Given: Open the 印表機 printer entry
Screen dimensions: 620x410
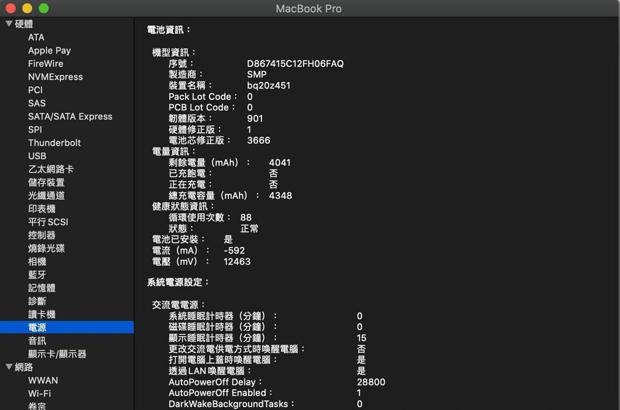Looking at the screenshot, I should [41, 209].
